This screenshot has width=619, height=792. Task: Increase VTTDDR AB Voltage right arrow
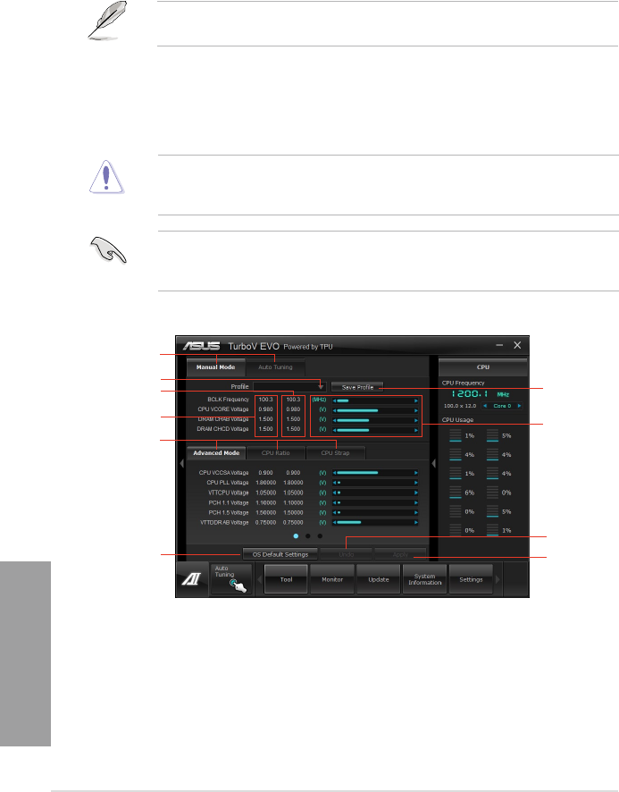tap(416, 522)
